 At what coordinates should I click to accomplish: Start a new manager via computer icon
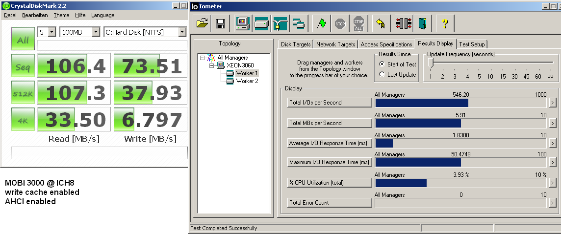pos(243,24)
